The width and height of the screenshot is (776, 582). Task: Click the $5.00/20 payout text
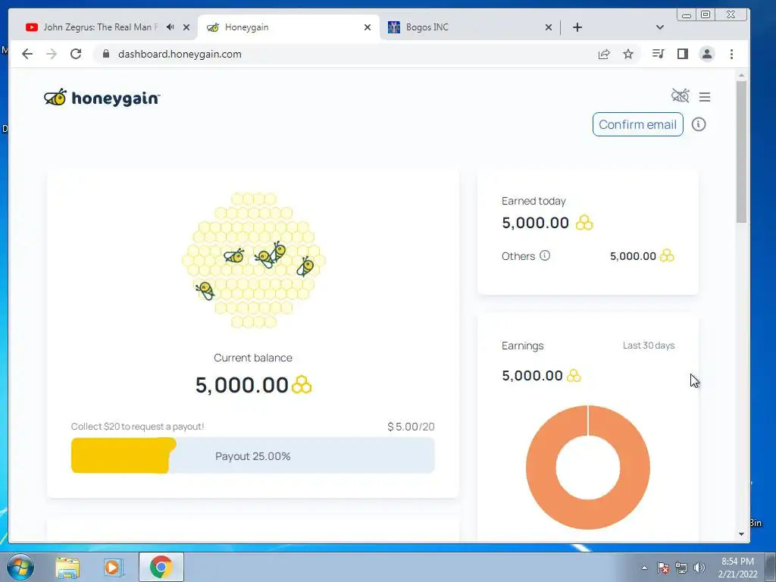[411, 427]
